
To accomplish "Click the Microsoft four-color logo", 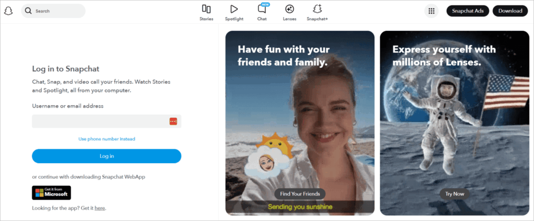I will click(40, 193).
